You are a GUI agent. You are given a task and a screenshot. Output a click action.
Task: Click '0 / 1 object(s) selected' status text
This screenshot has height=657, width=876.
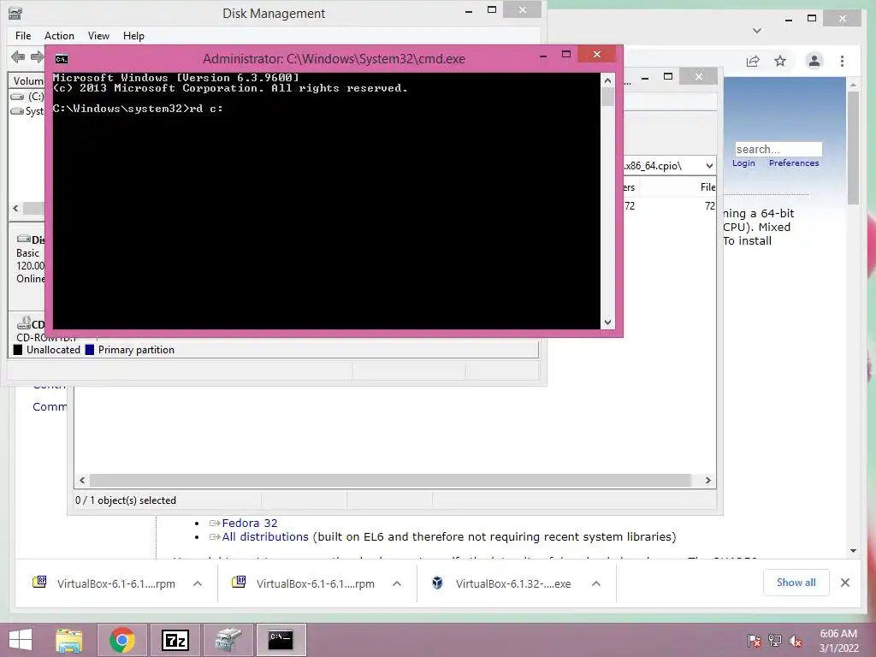(126, 500)
